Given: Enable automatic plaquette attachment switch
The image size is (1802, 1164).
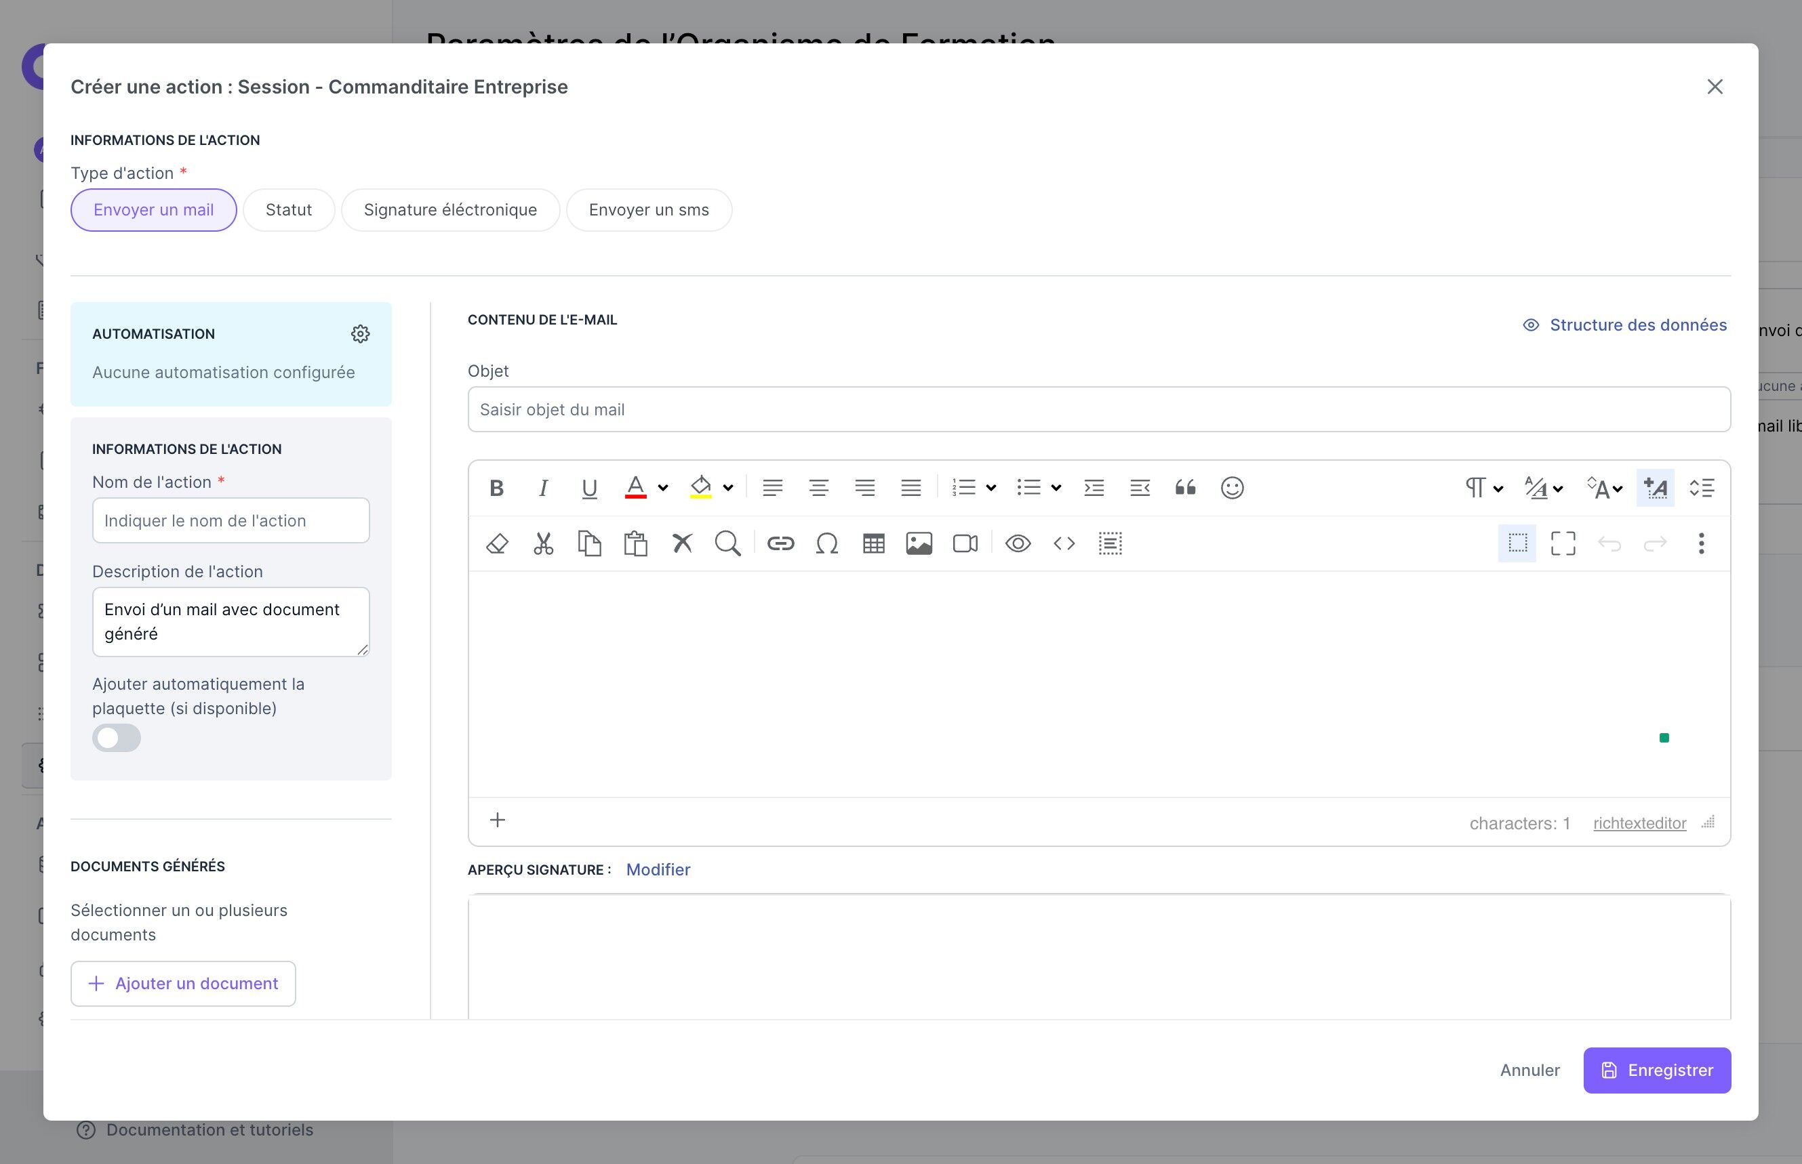Looking at the screenshot, I should pos(117,738).
